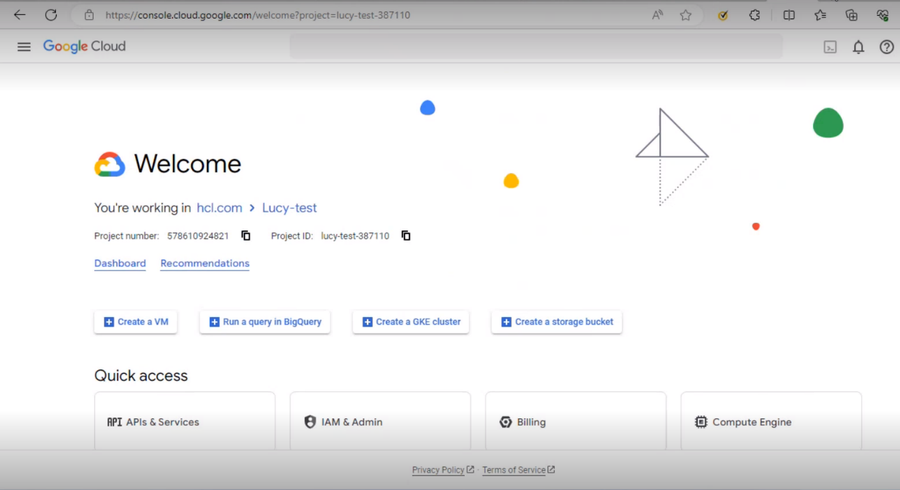The width and height of the screenshot is (900, 490).
Task: Click the Quick access heading
Action: [141, 376]
